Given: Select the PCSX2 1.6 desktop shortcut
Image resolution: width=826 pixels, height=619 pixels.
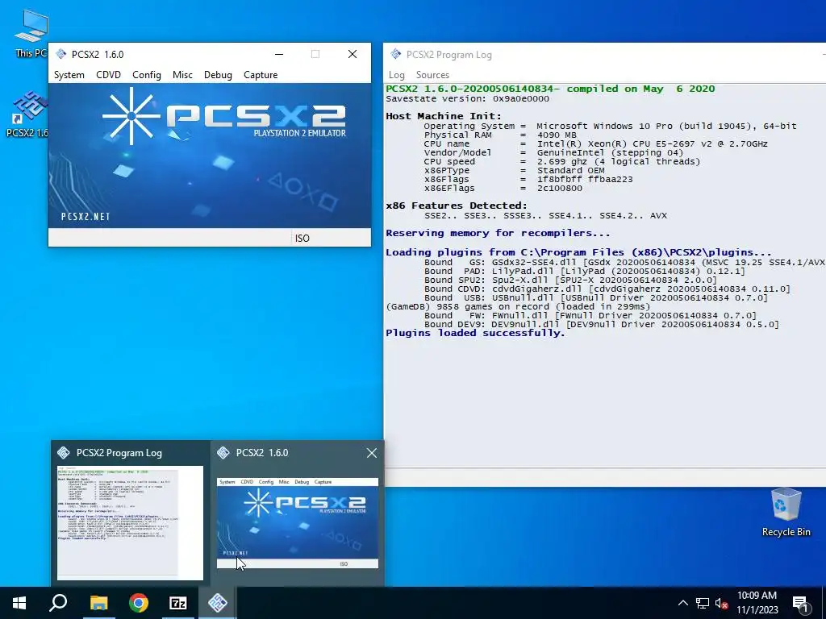Looking at the screenshot, I should [29, 114].
